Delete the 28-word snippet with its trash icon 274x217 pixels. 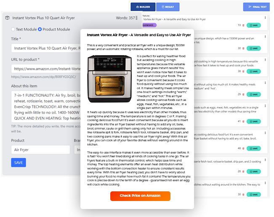pyautogui.click(x=243, y=172)
